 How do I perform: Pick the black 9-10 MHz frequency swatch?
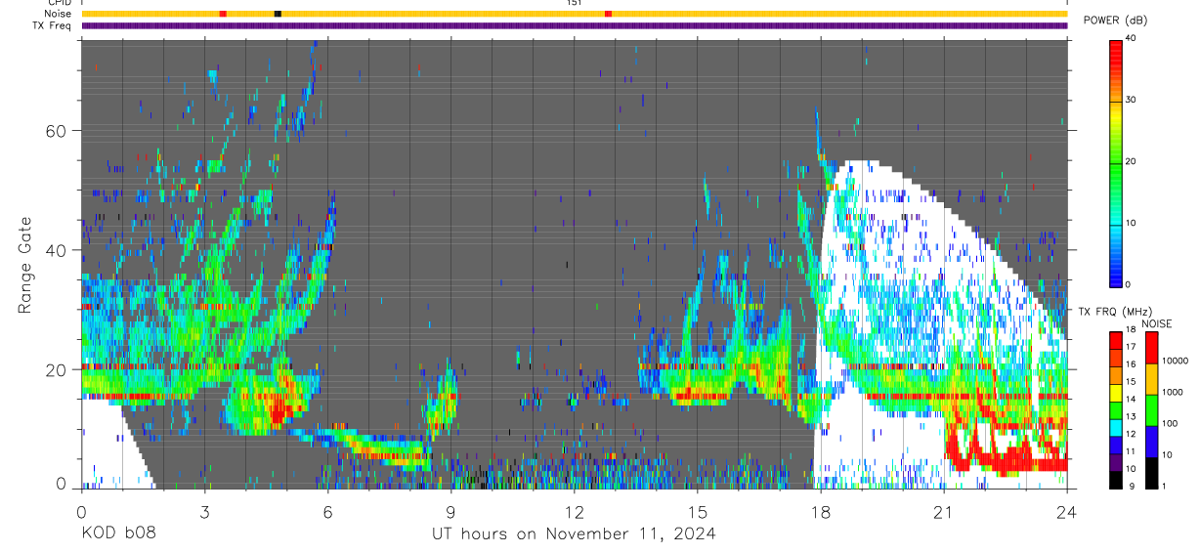click(x=1115, y=479)
